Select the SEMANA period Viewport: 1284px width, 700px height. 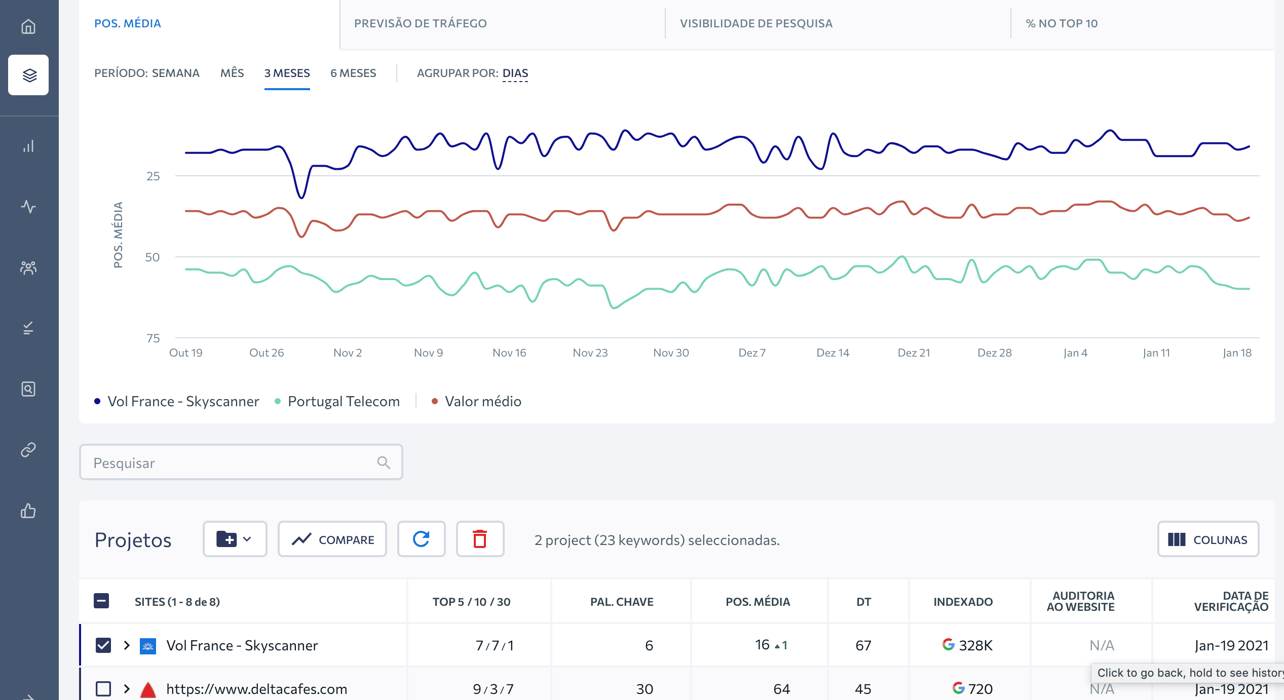pos(176,73)
